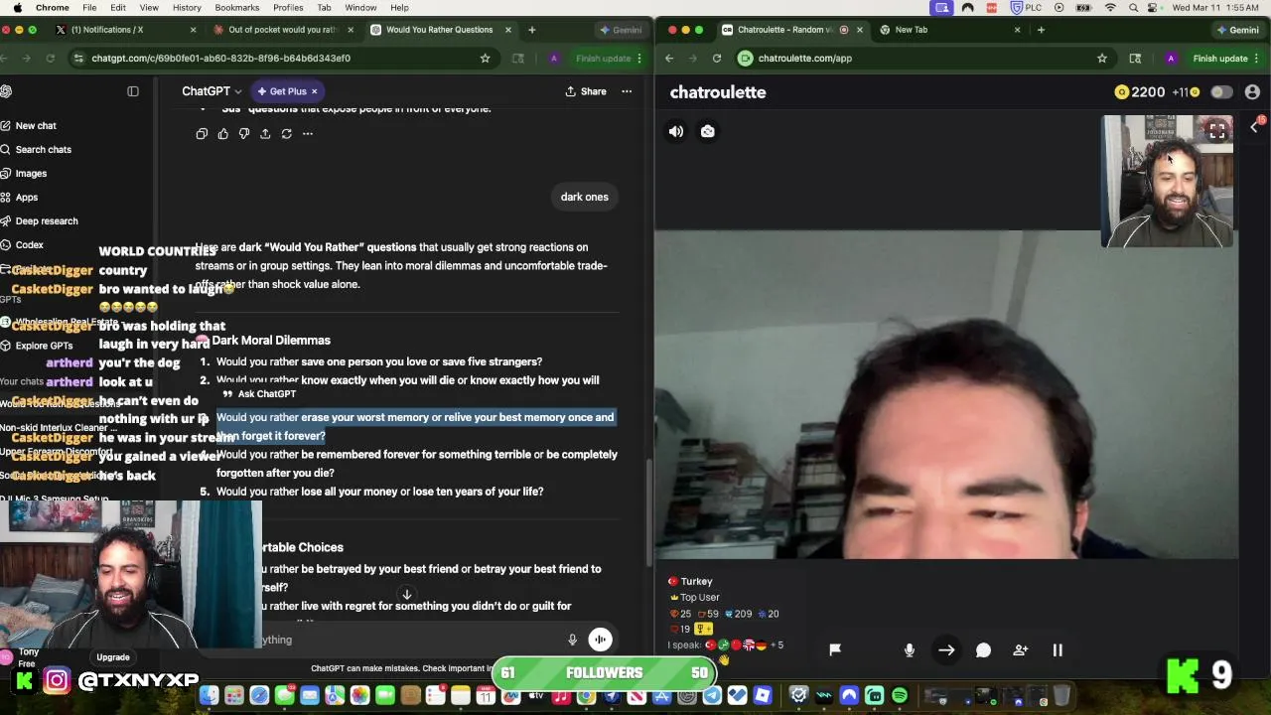1271x715 pixels.
Task: Open a new tab in left Chrome window
Action: click(x=532, y=30)
